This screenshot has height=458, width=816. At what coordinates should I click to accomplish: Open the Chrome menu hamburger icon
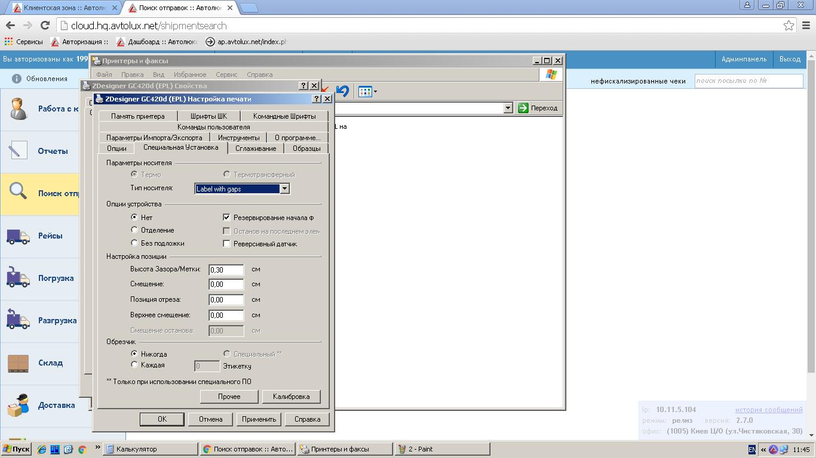coord(806,26)
